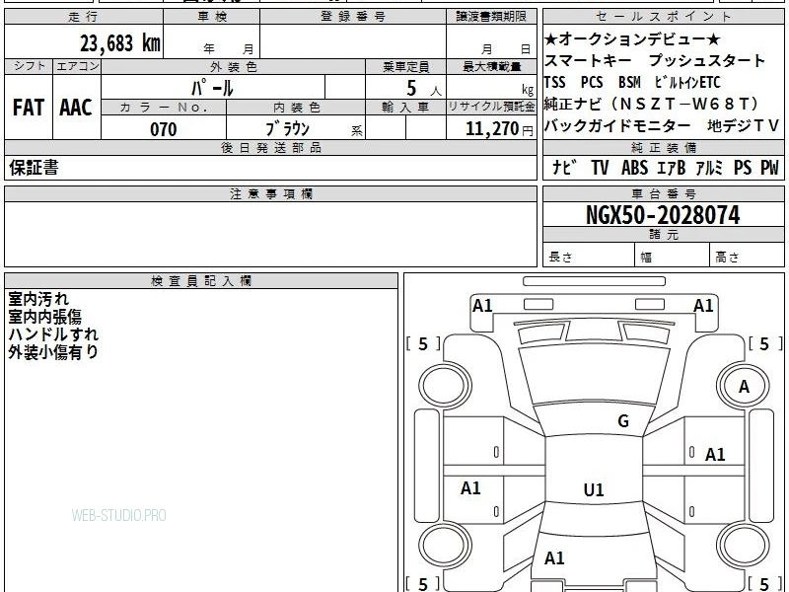Select the TSS feature text
This screenshot has height=592, width=789.
point(555,82)
